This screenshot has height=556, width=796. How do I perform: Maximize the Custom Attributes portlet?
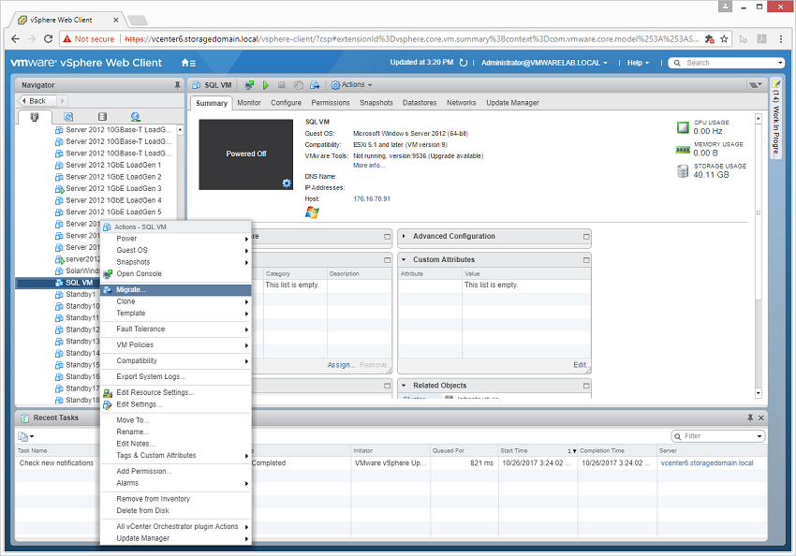(586, 260)
